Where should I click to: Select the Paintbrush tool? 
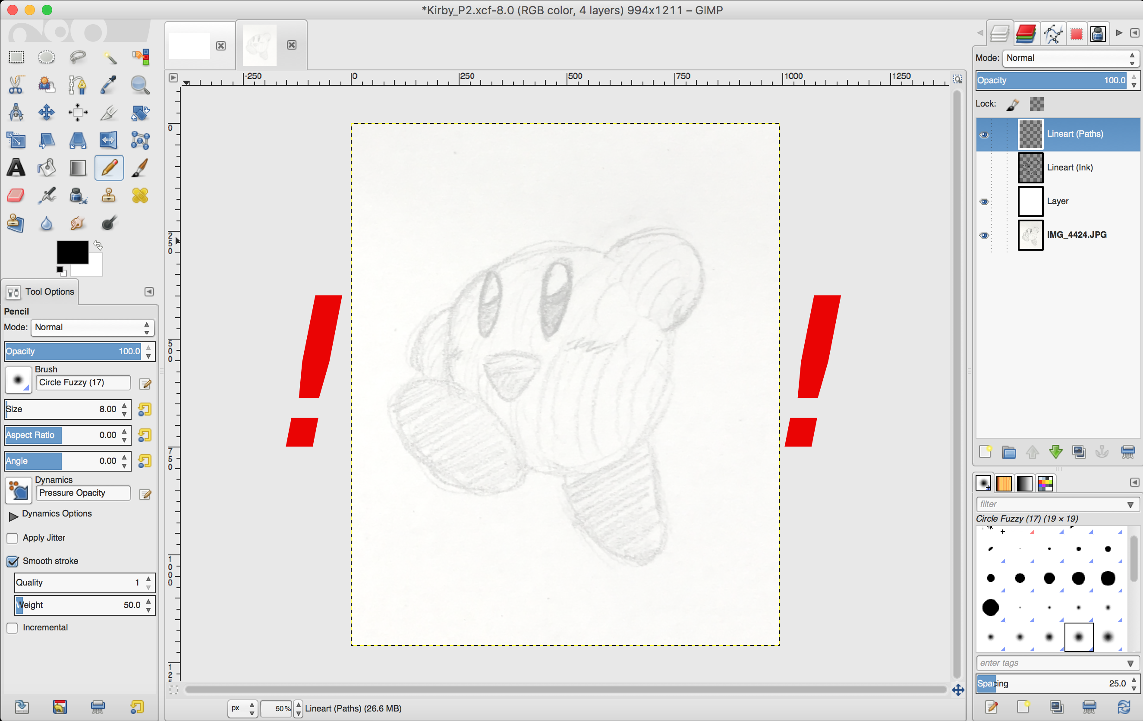pos(140,167)
